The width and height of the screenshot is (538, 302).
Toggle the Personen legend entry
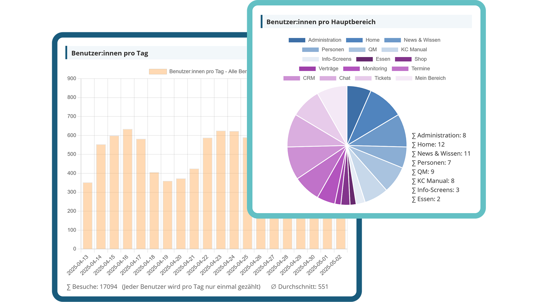pos(323,50)
